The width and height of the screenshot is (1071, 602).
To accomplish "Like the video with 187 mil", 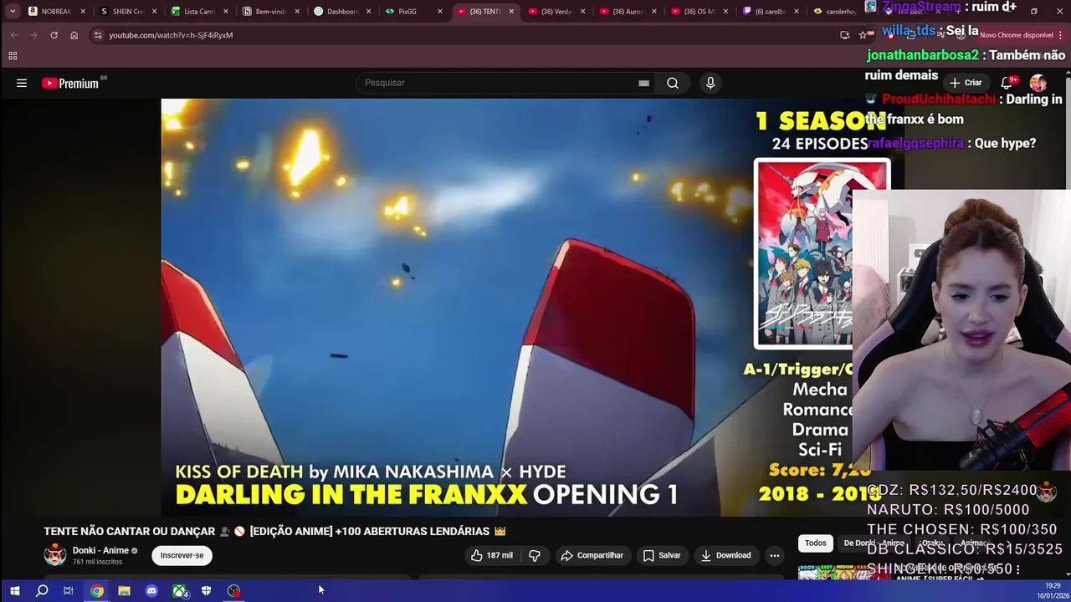I will (491, 555).
